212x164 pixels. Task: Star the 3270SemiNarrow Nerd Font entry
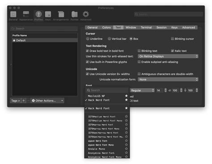(x=127, y=132)
